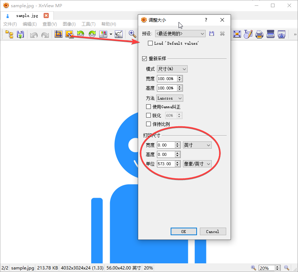Image resolution: width=298 pixels, height=272 pixels.
Task: Close the 调整大小 dialog
Action: [x=222, y=20]
